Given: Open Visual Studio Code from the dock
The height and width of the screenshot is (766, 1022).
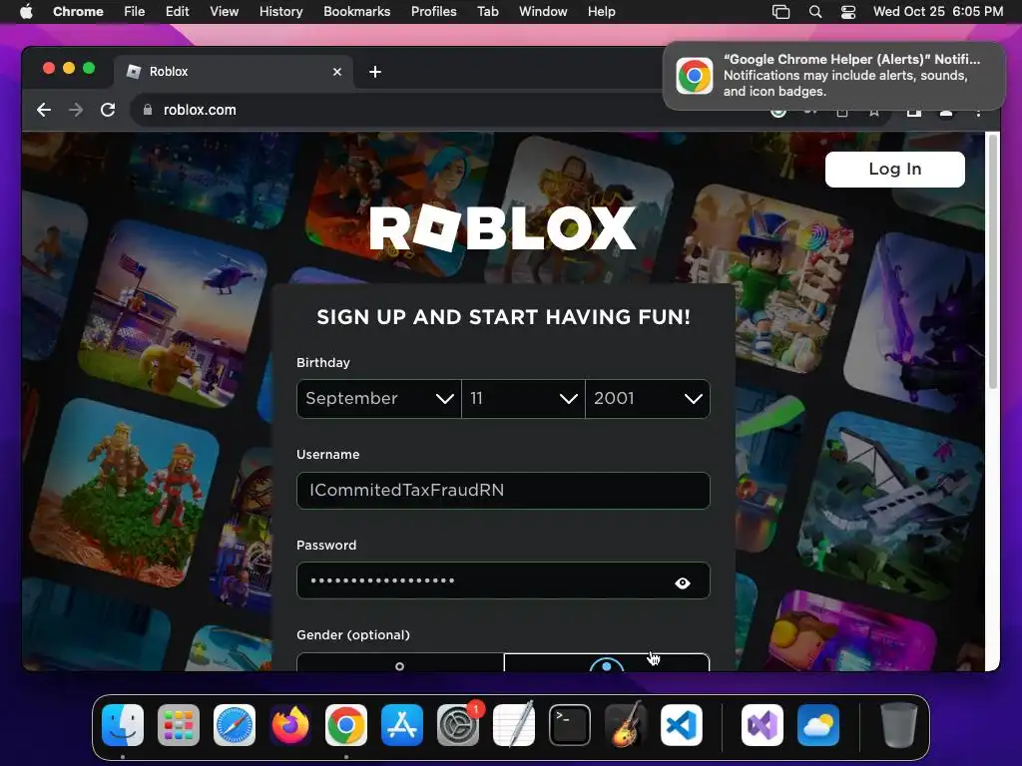Looking at the screenshot, I should pyautogui.click(x=682, y=725).
